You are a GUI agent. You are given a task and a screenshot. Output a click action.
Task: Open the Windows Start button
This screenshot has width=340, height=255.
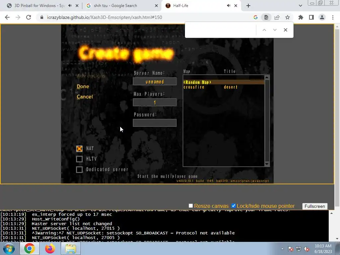coord(9,248)
